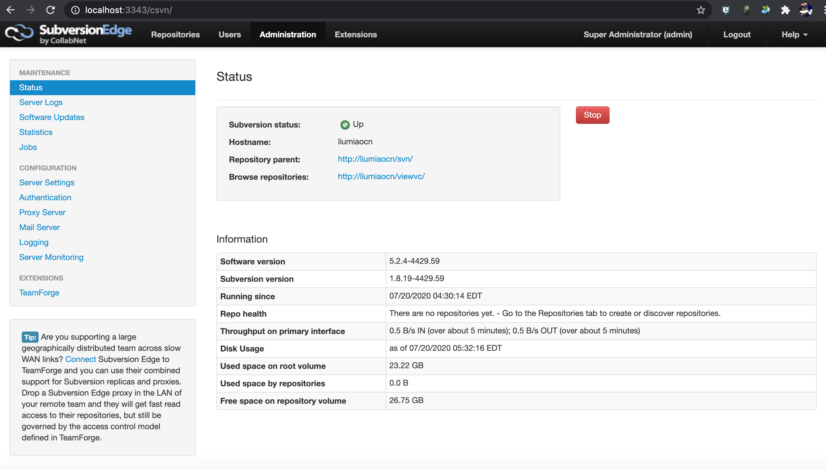Open the viewvc browse repositories link
Screen dimensions: 826x469
(381, 177)
